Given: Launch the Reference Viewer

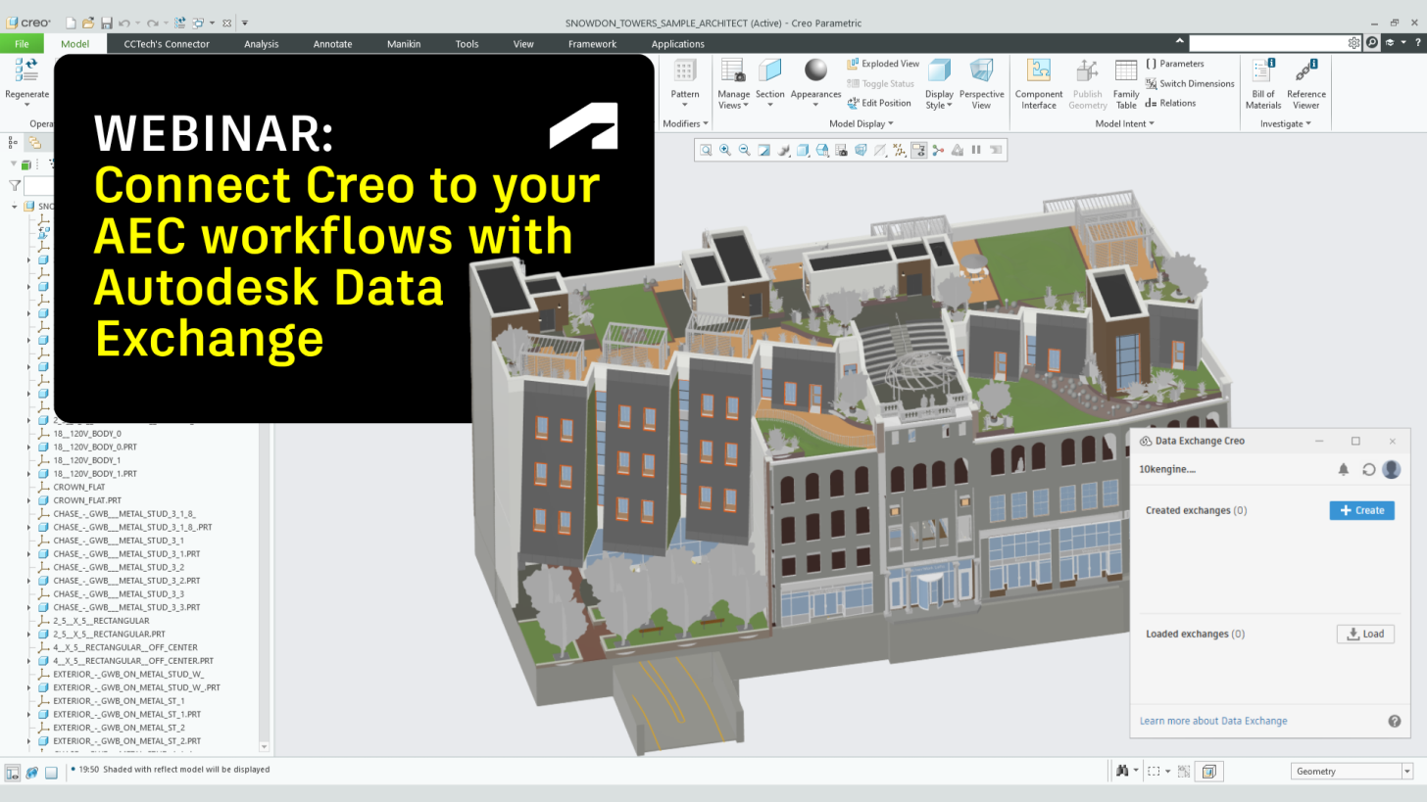Looking at the screenshot, I should pos(1305,83).
